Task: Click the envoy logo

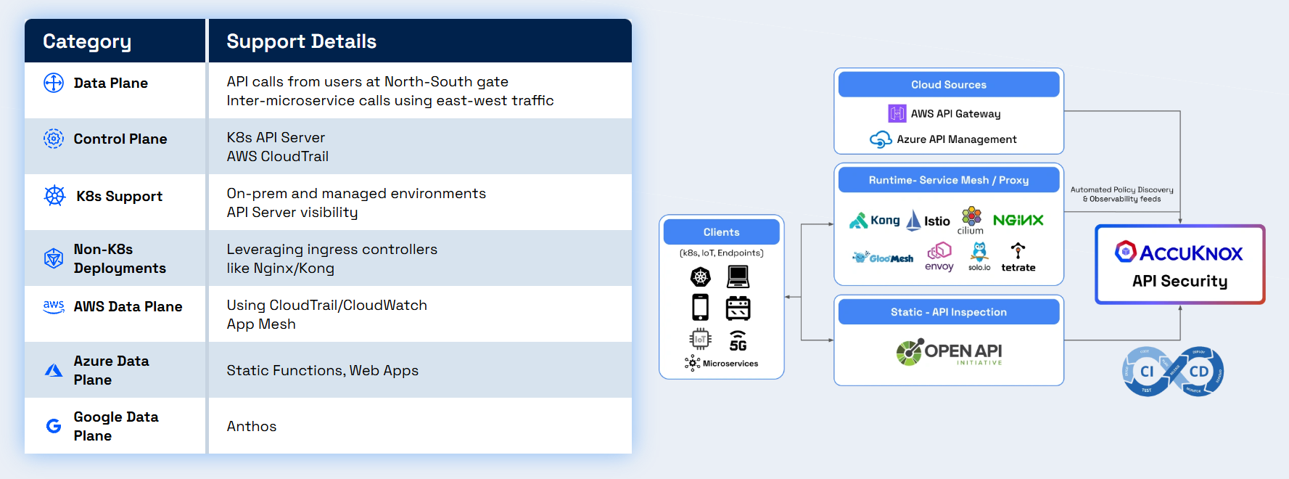Action: tap(939, 257)
